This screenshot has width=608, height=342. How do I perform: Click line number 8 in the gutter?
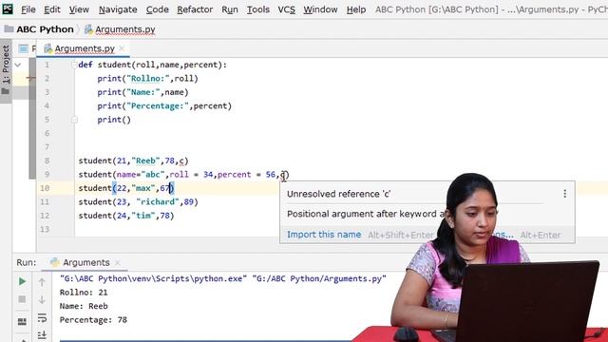47,161
